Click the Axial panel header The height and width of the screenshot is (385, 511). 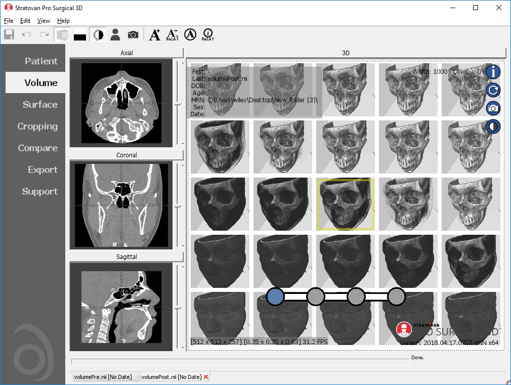pos(126,53)
